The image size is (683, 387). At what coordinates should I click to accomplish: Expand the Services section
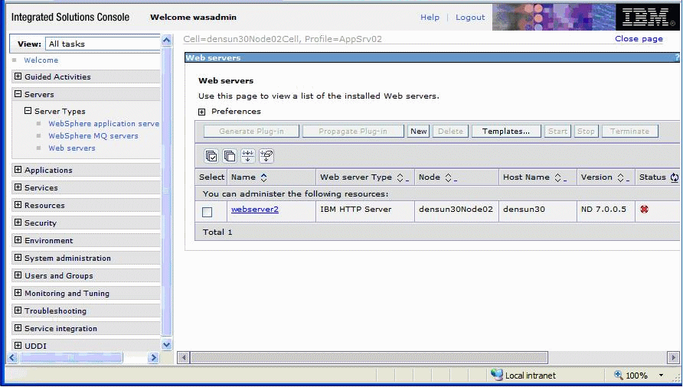18,187
